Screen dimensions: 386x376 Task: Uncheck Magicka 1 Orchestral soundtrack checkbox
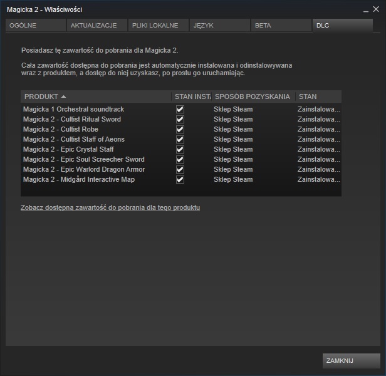pos(180,109)
